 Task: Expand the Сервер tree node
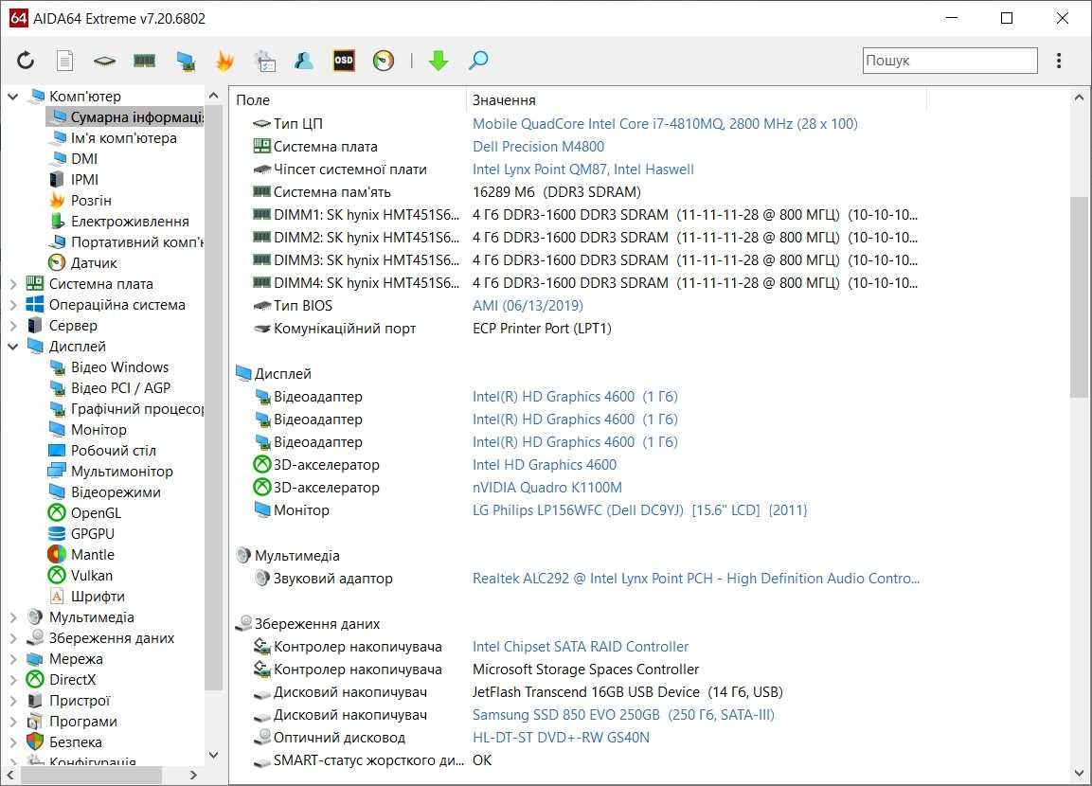point(13,326)
